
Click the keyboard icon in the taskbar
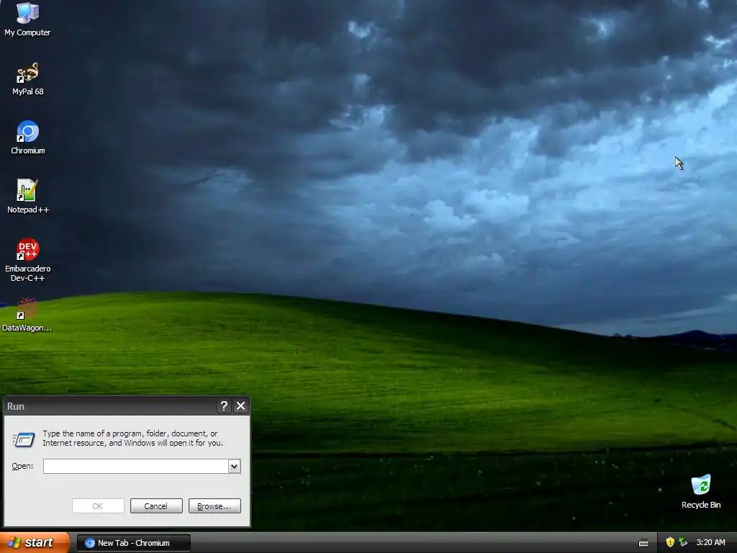click(643, 543)
